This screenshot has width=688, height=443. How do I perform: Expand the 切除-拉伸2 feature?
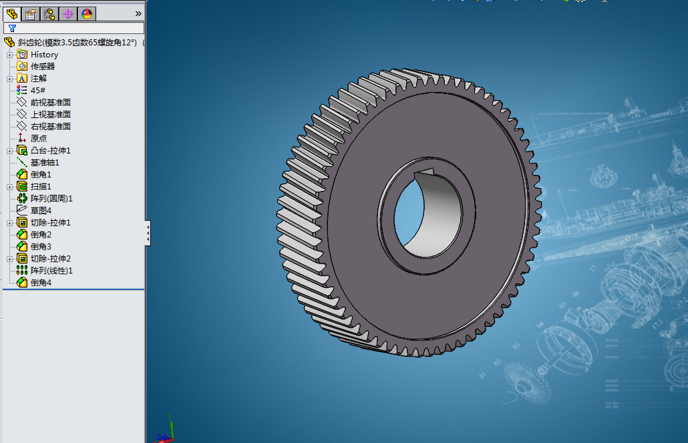(x=9, y=260)
